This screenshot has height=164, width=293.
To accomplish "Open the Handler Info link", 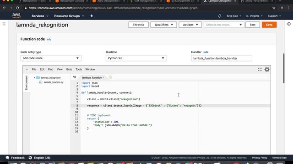I will coord(206,52).
